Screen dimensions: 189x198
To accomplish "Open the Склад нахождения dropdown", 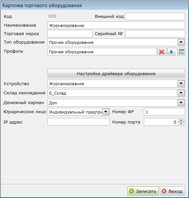I will pos(181,93).
